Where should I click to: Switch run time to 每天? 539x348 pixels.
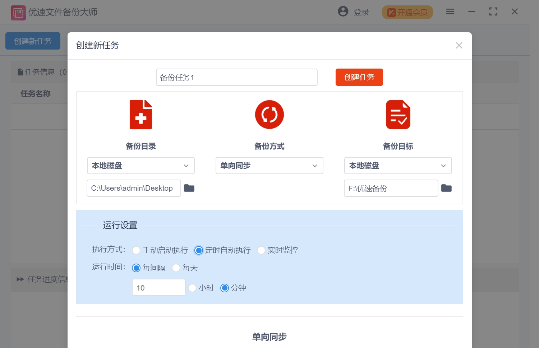point(176,268)
